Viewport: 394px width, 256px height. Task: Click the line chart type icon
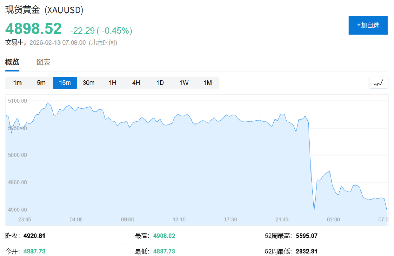click(378, 83)
